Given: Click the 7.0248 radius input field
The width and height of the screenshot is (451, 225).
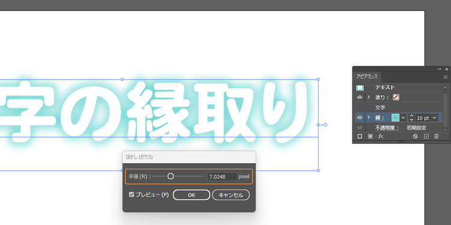Looking at the screenshot, I should click(x=222, y=176).
